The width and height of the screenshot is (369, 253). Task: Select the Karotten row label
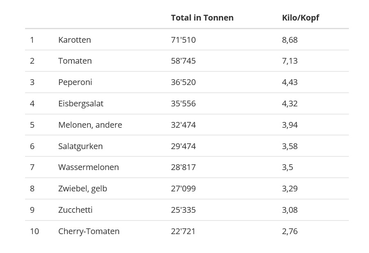click(74, 40)
